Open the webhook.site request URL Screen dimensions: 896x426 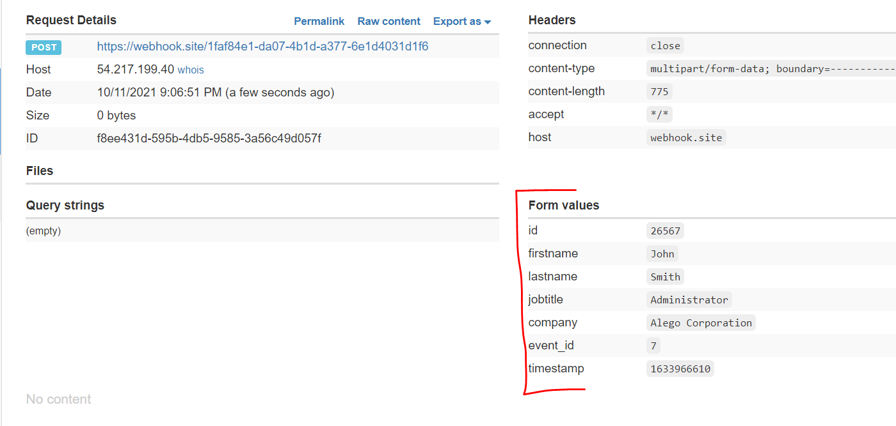[262, 47]
